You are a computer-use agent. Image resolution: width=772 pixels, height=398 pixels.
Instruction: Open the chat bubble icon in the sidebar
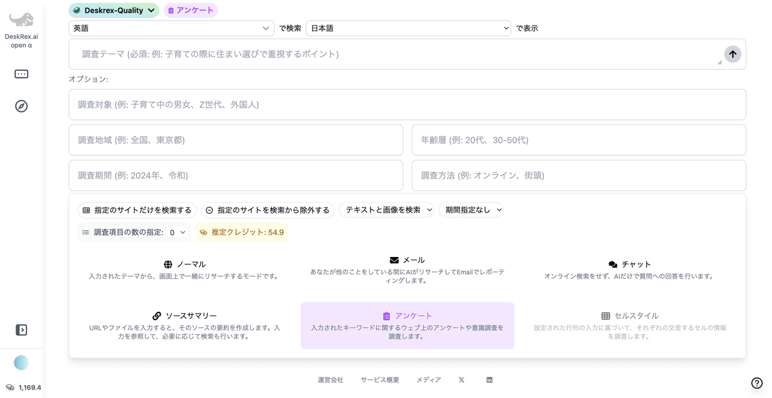(21, 73)
